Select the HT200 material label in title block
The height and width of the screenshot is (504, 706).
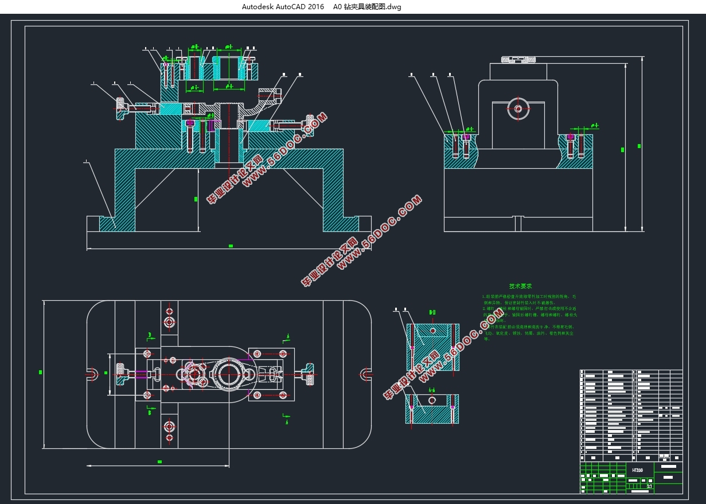637,470
